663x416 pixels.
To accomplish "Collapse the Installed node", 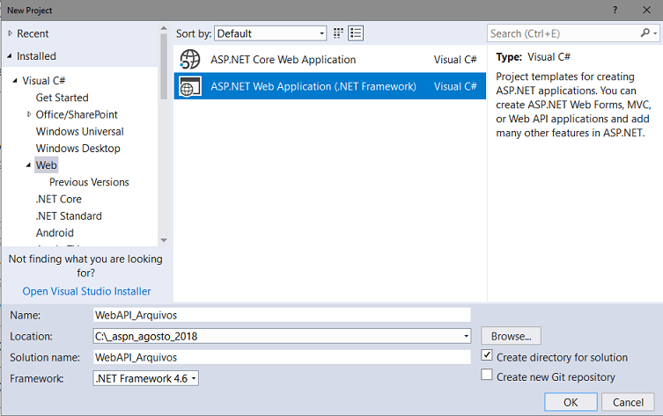I will point(10,55).
